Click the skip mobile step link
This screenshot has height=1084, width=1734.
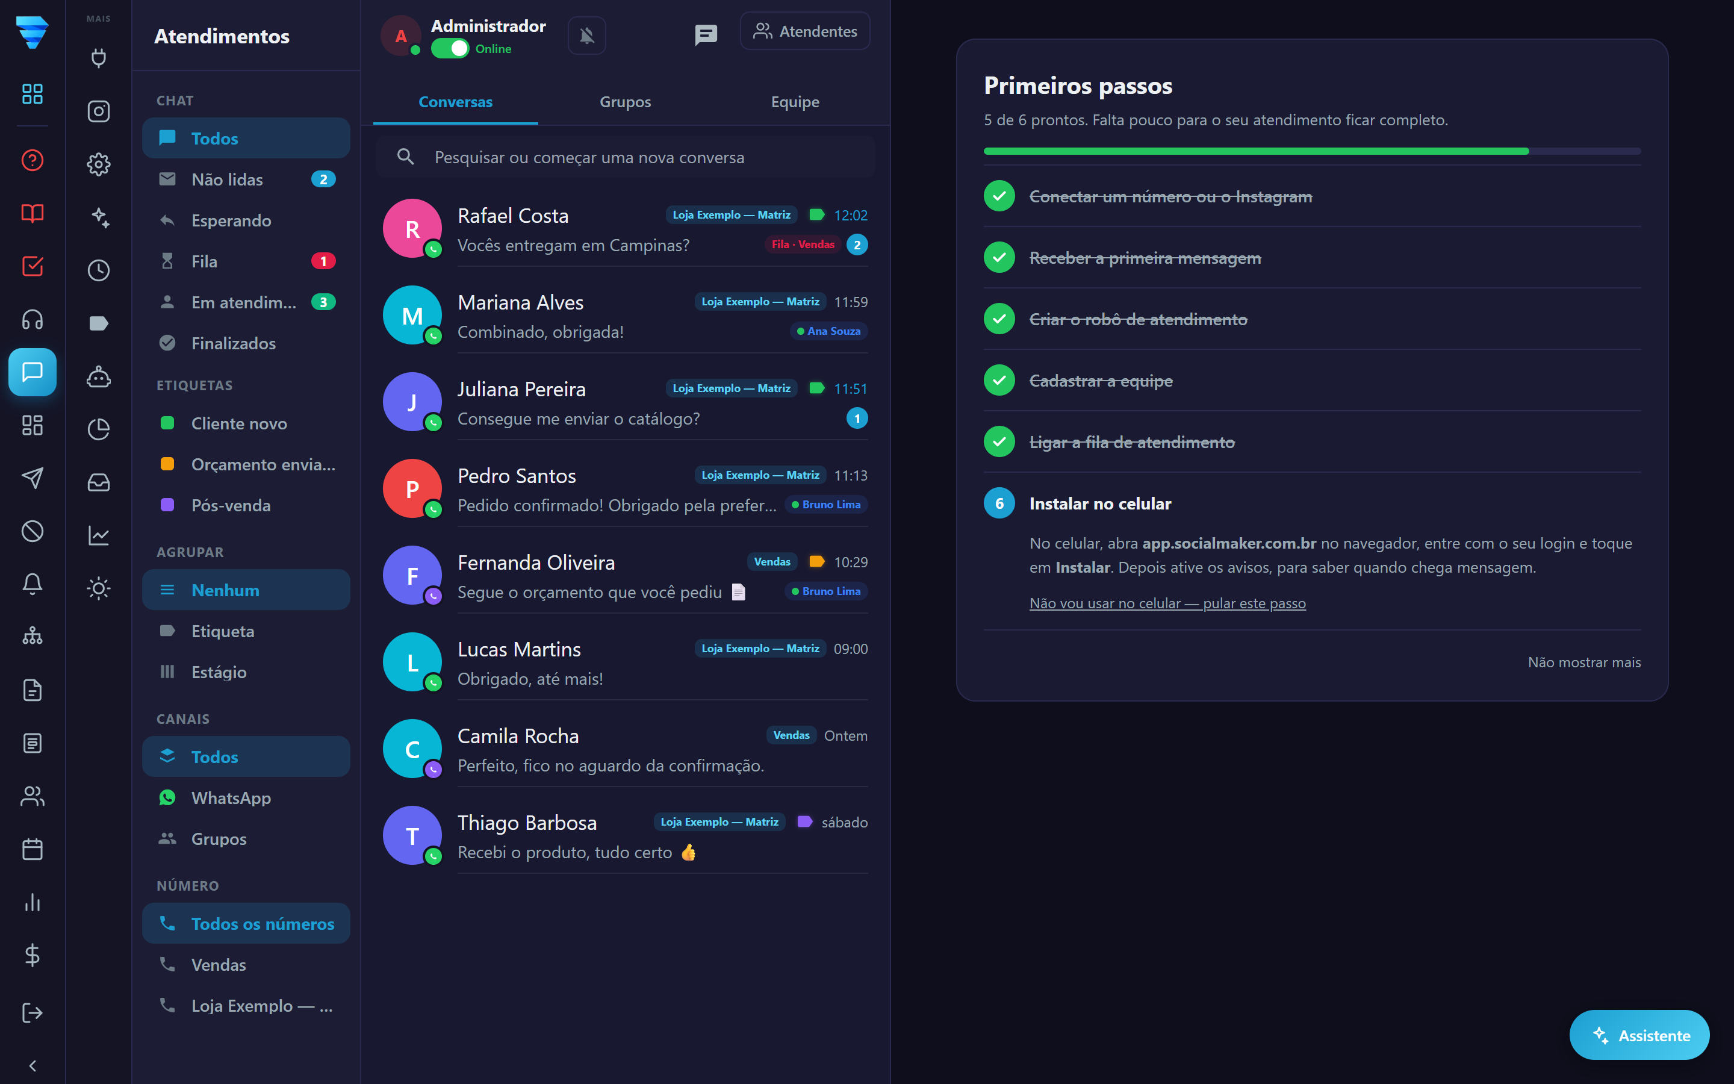tap(1167, 603)
